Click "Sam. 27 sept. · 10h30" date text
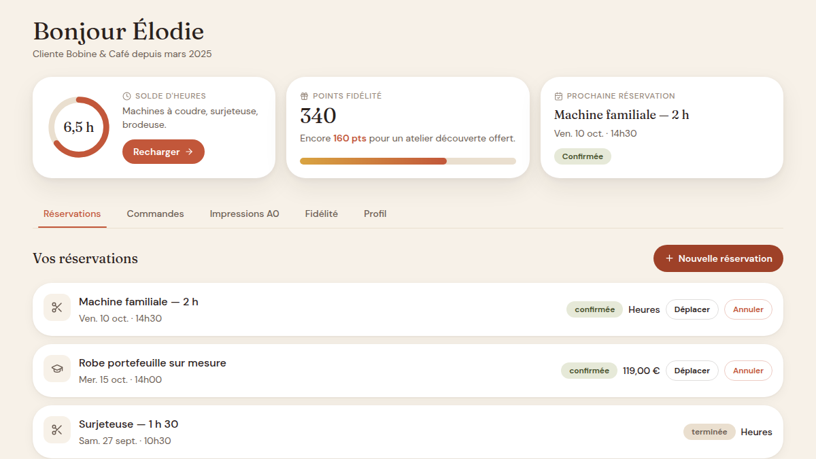816x459 pixels. point(125,441)
